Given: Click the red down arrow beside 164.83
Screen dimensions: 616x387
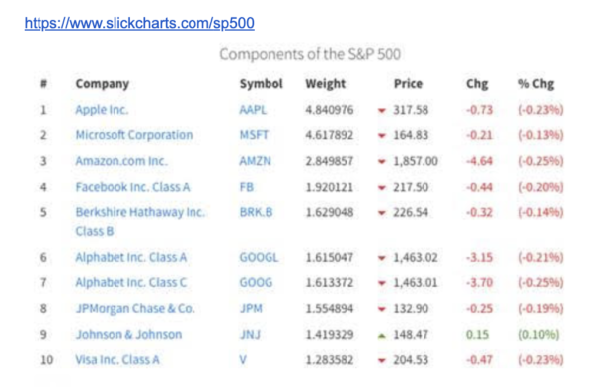Looking at the screenshot, I should coord(381,136).
